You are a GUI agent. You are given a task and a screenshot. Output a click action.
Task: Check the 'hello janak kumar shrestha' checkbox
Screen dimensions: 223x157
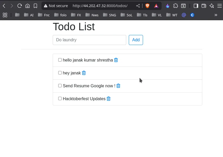tap(60, 60)
